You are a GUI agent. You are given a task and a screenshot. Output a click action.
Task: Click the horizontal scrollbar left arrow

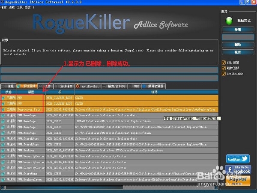tap(3, 187)
